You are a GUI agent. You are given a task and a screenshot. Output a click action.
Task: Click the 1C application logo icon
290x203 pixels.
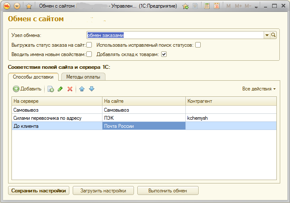[7, 6]
